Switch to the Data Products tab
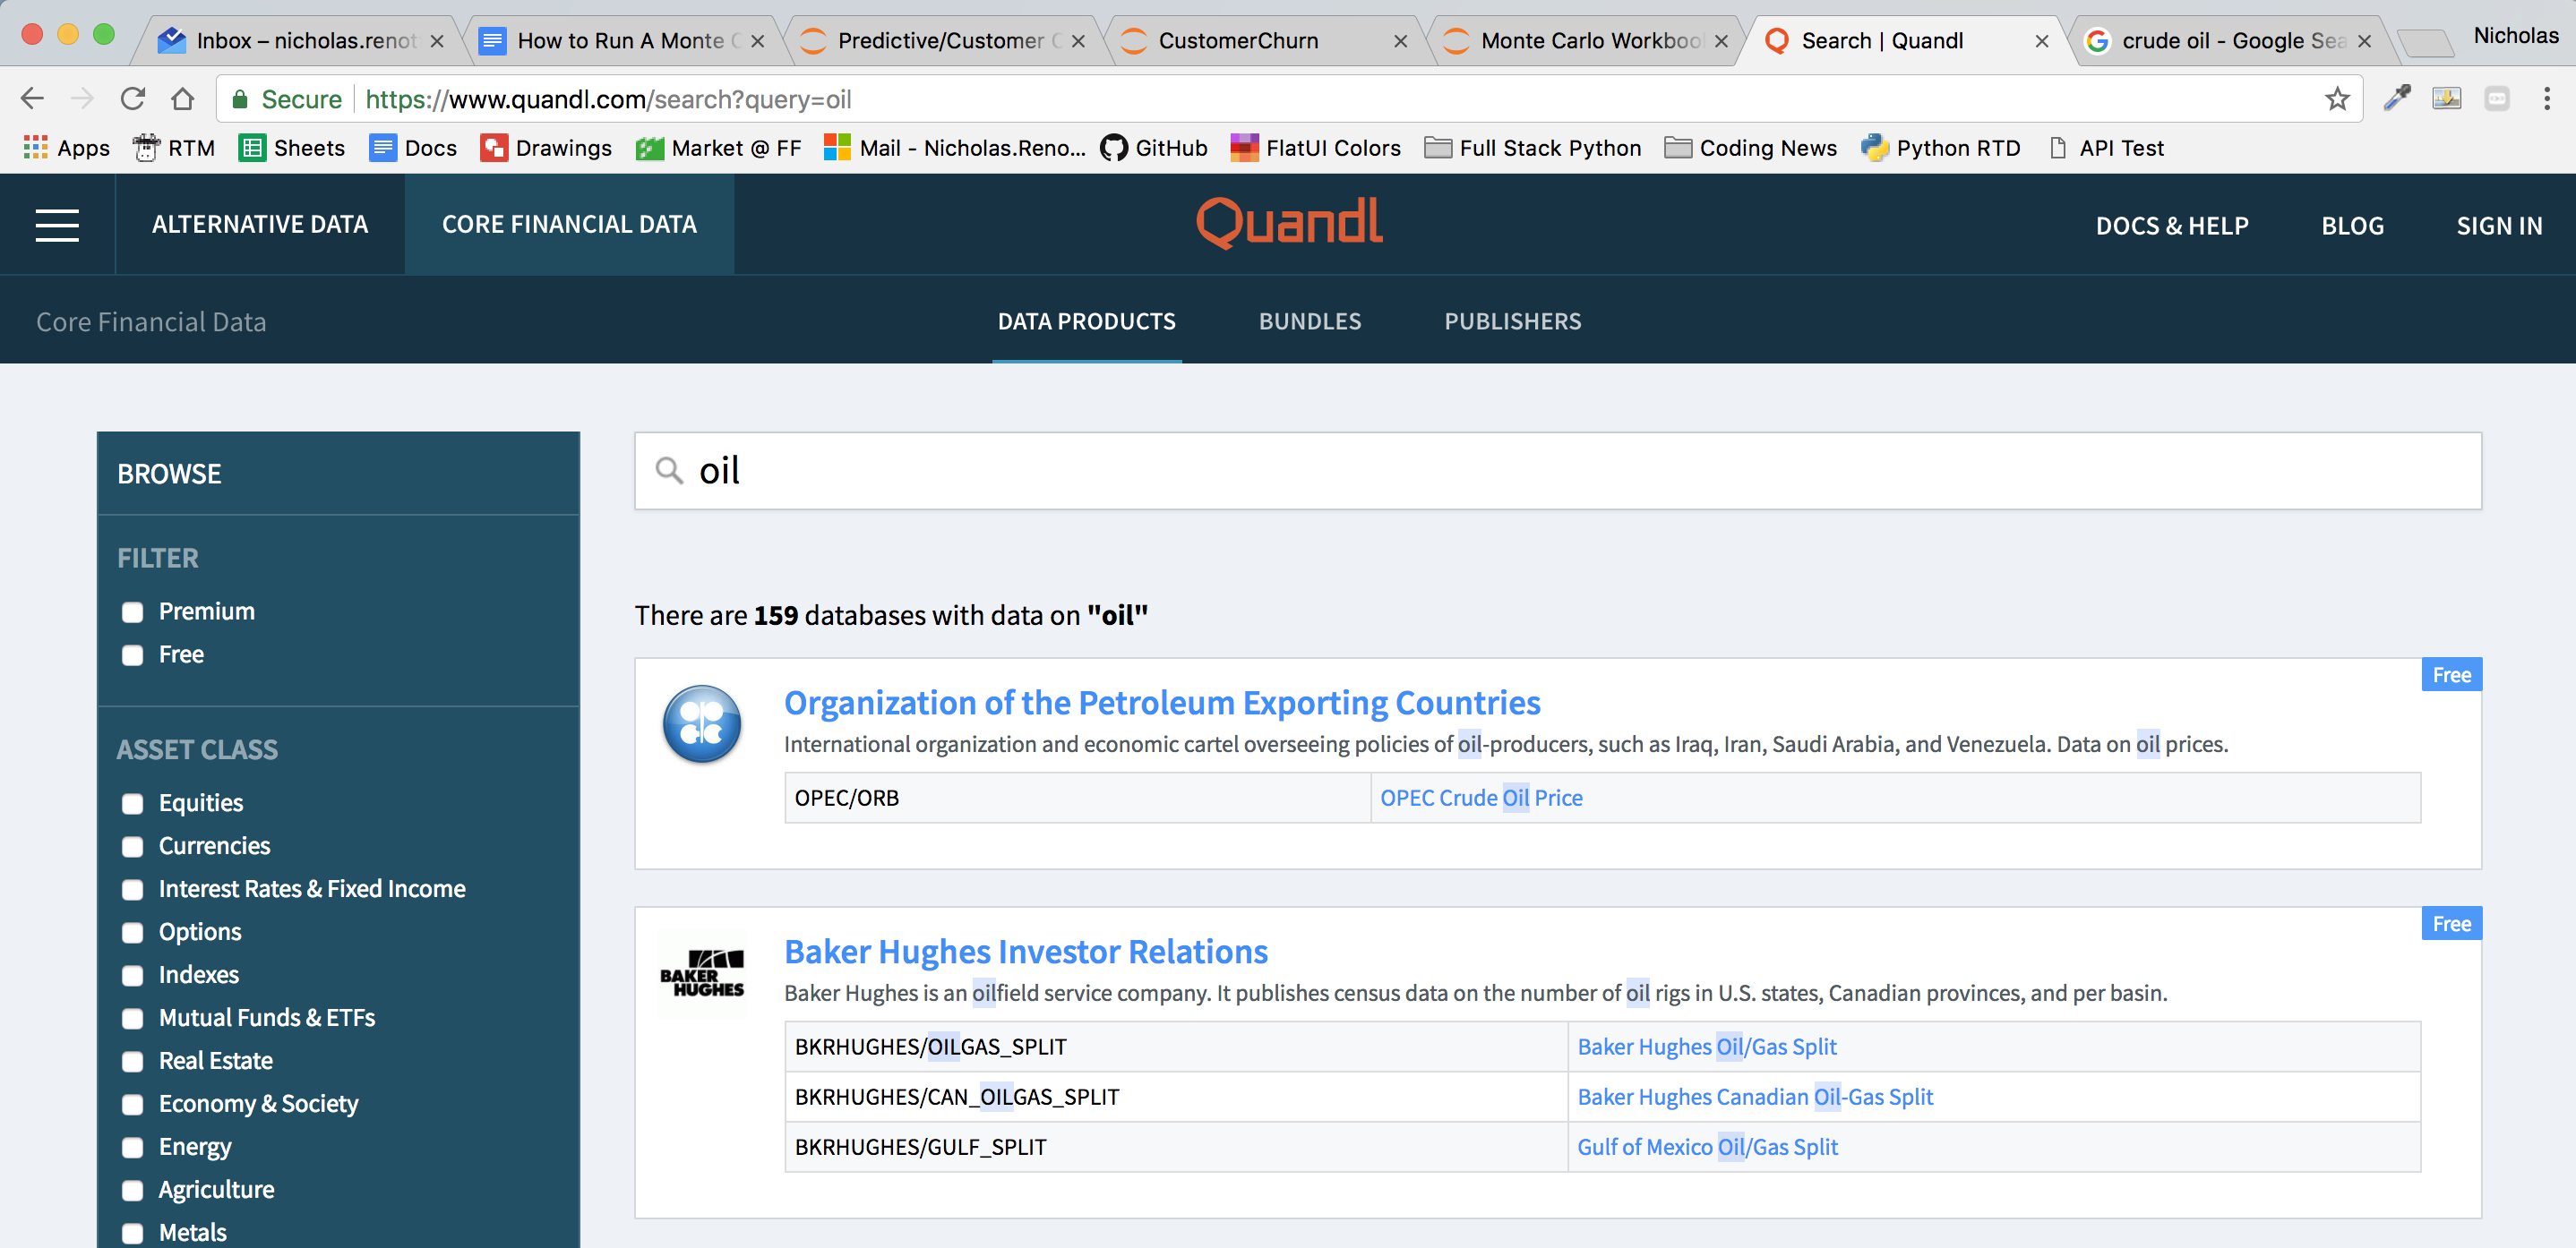The width and height of the screenshot is (2576, 1248). click(1086, 321)
